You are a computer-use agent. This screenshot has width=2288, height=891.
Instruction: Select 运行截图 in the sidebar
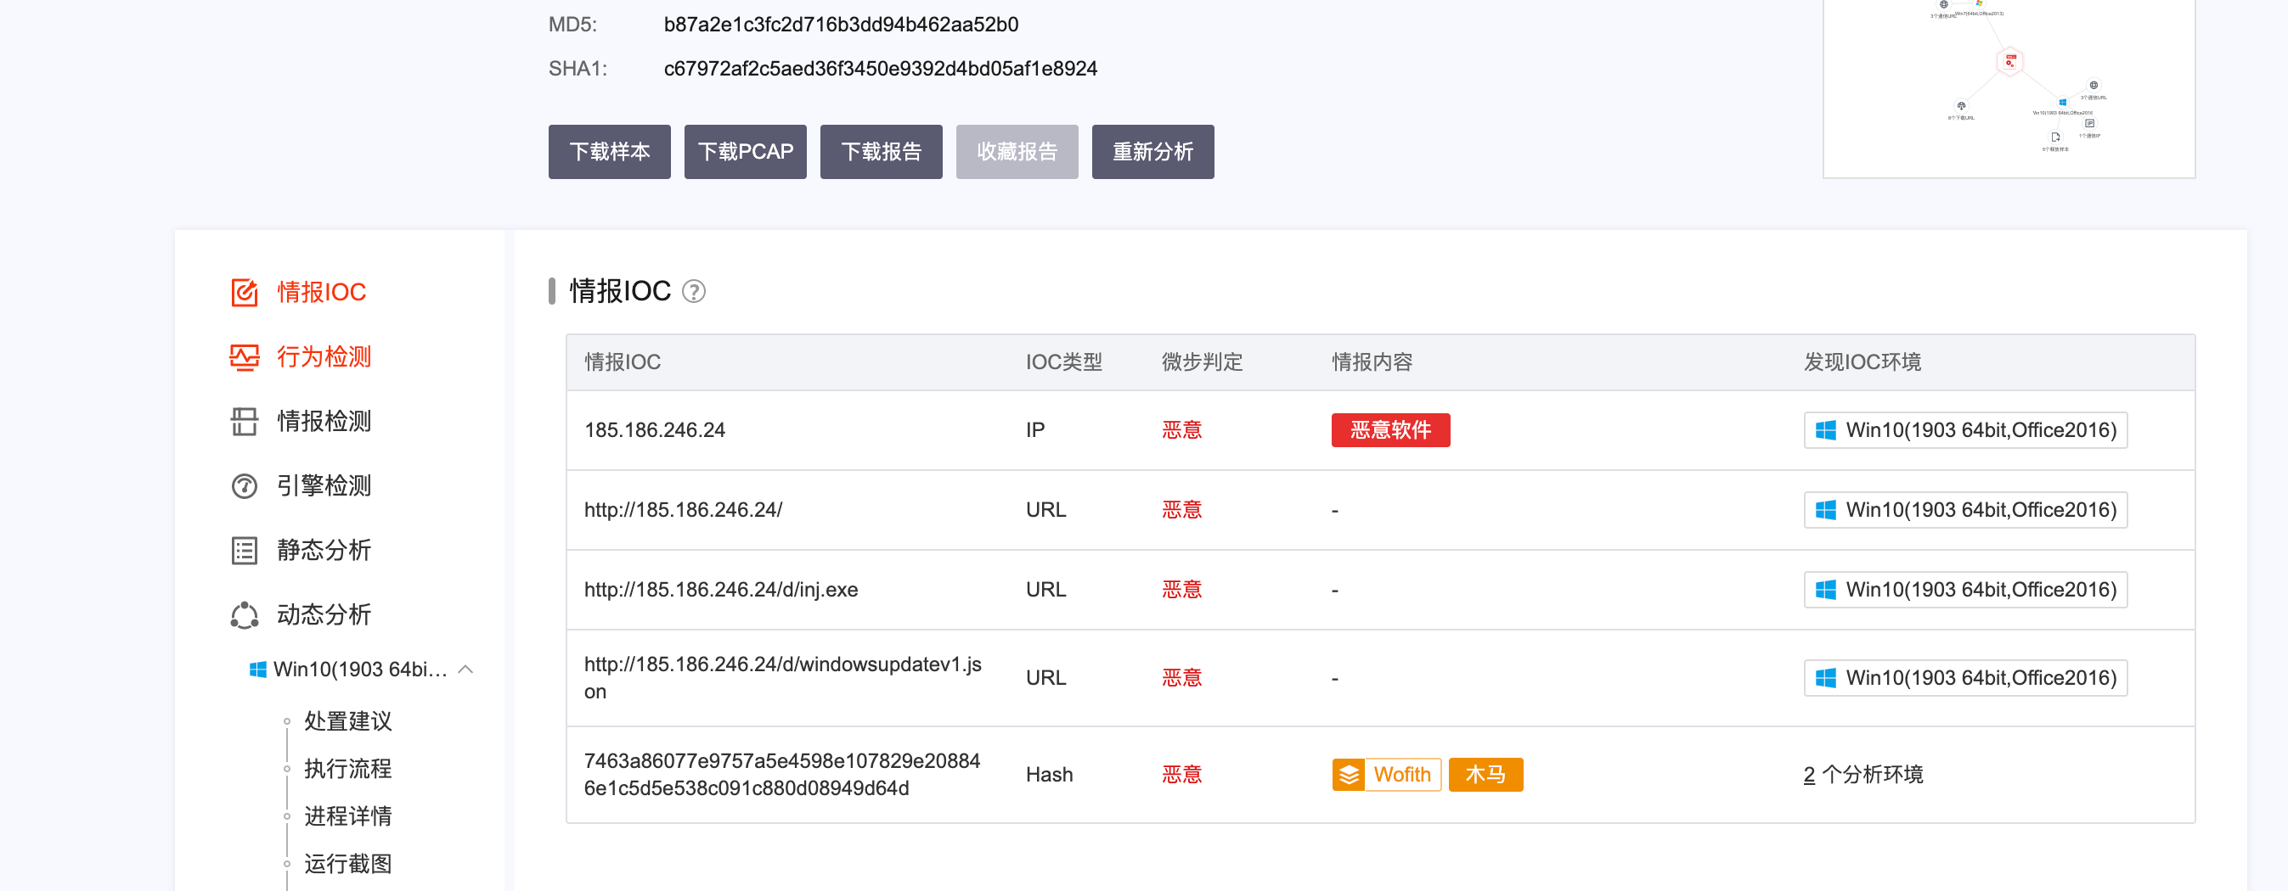tap(347, 864)
